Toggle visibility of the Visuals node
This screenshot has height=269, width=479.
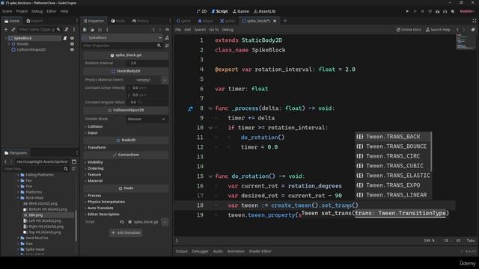(72, 44)
